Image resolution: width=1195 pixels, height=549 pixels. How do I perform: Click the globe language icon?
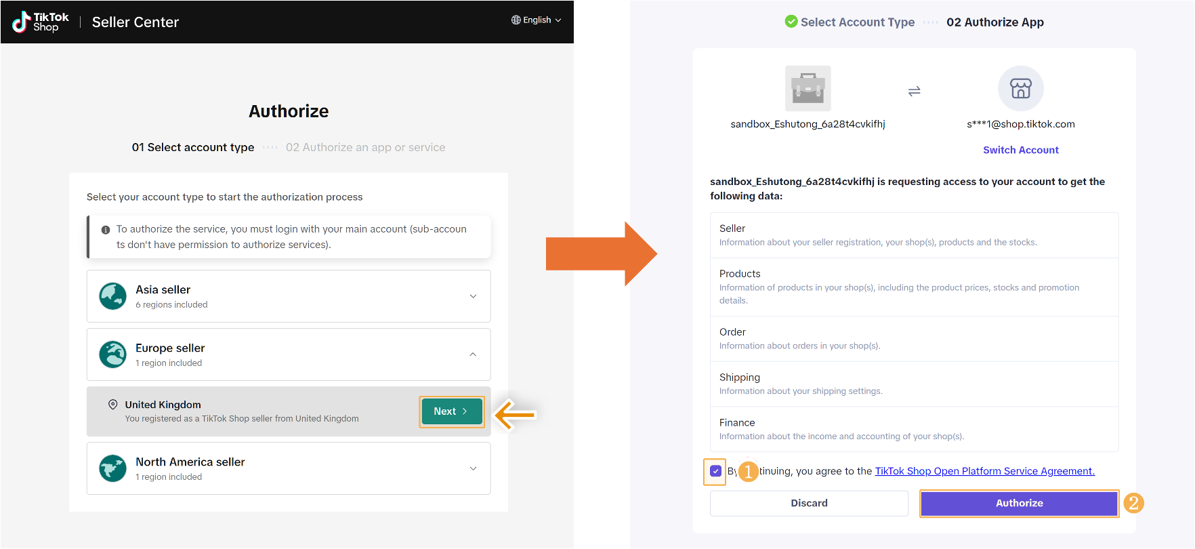(516, 20)
